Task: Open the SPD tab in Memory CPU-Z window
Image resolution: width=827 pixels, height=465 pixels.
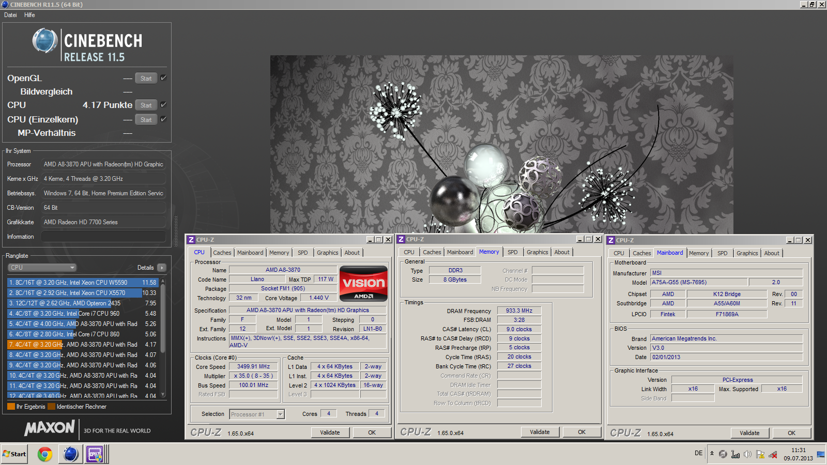Action: tap(512, 252)
